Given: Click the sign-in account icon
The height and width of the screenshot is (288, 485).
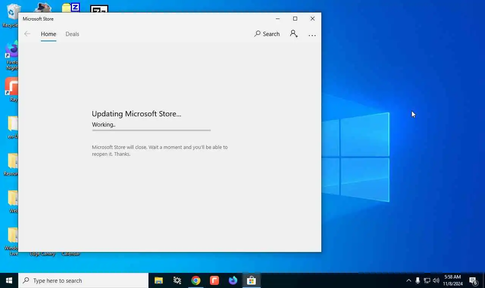Looking at the screenshot, I should click(x=294, y=34).
